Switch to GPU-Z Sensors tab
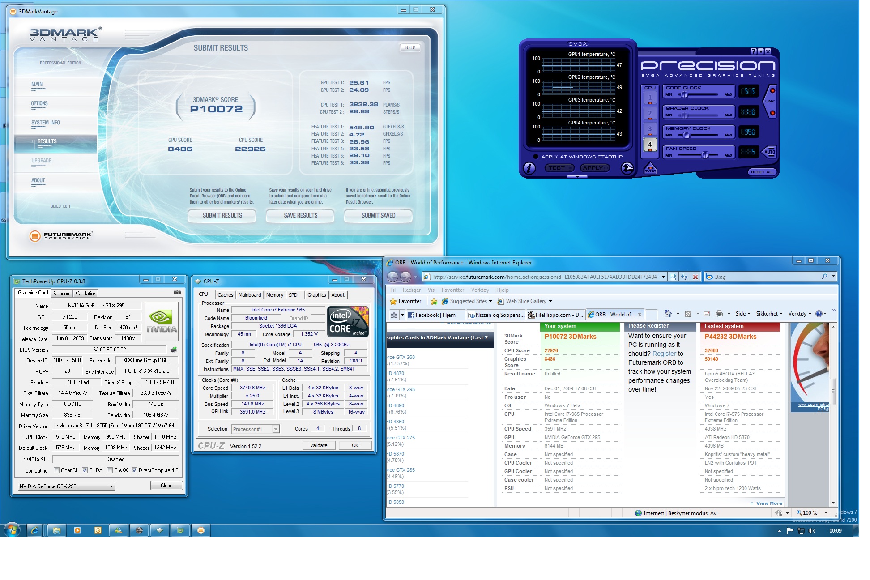 click(62, 294)
